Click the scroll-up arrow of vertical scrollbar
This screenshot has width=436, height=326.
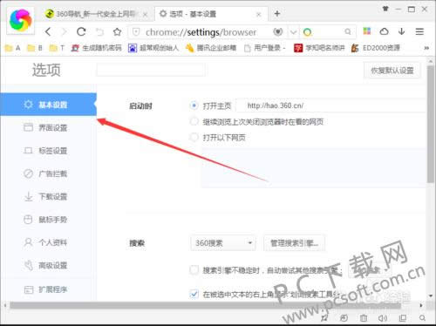pyautogui.click(x=431, y=61)
